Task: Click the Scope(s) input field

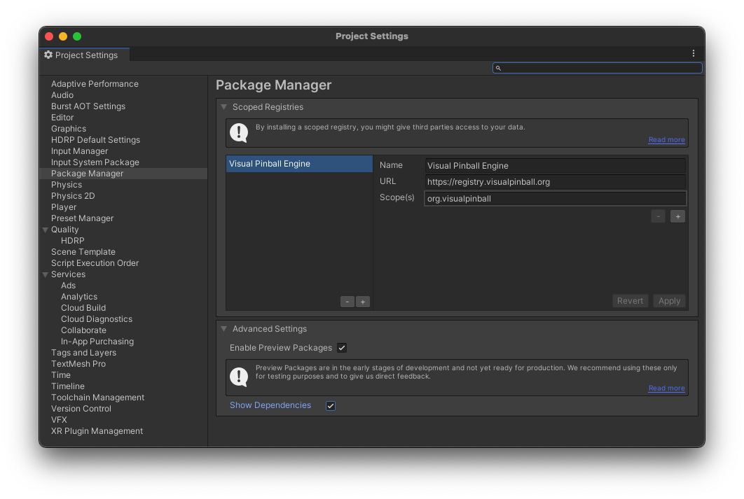Action: (x=555, y=199)
